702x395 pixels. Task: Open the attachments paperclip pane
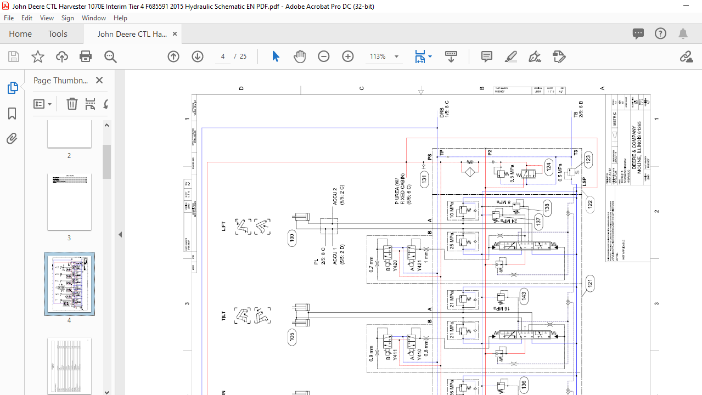click(12, 139)
